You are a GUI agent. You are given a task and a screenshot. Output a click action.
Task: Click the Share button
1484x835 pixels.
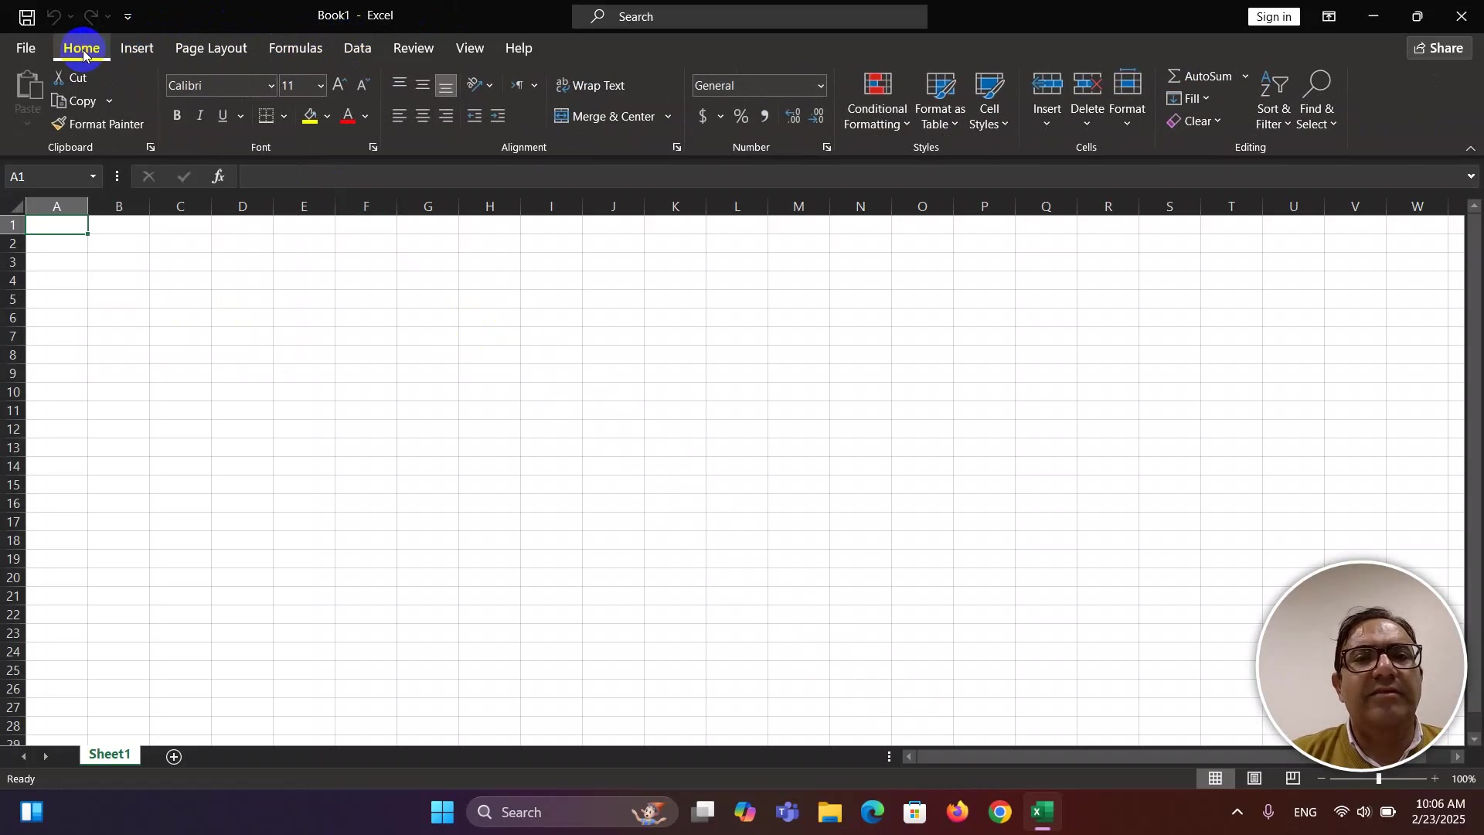point(1438,48)
